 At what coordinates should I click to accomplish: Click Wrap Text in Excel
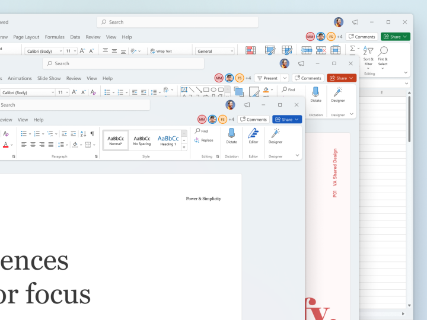pos(161,51)
